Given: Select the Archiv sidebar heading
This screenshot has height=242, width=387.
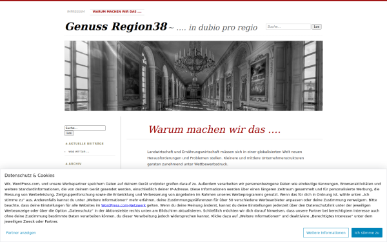Looking at the screenshot, I should 74,164.
